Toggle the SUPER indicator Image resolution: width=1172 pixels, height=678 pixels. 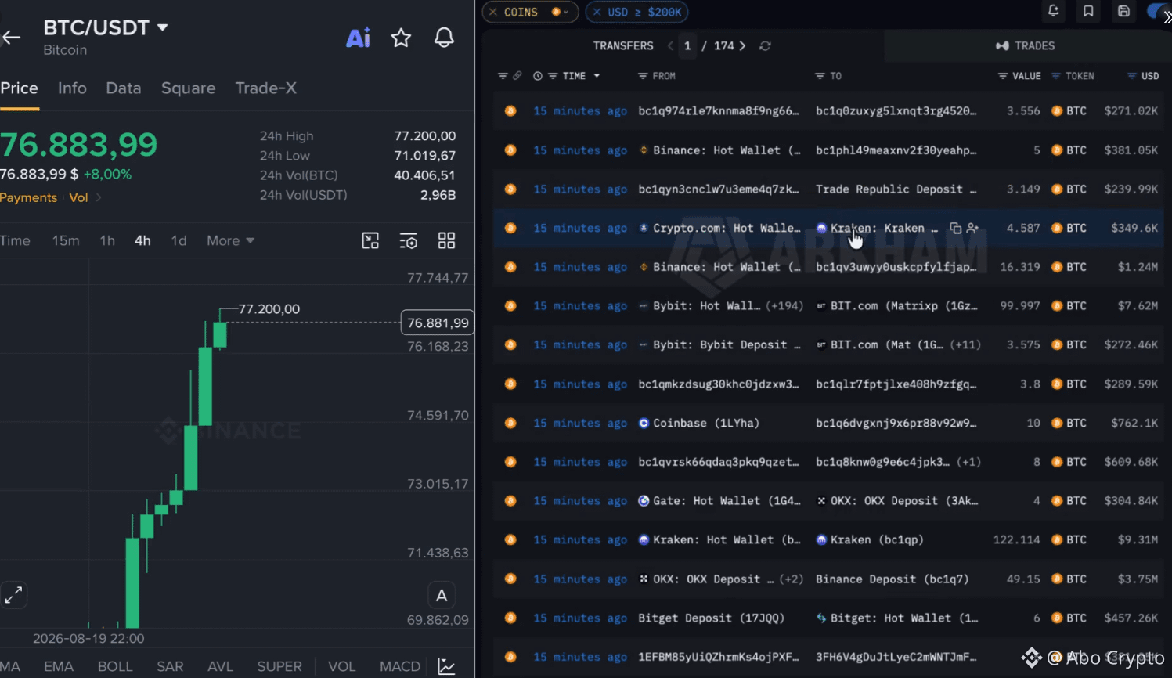279,666
